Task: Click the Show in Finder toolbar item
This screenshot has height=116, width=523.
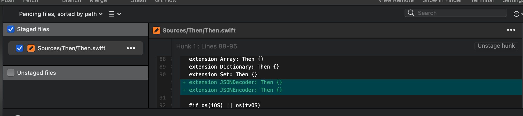Action: 442,1
